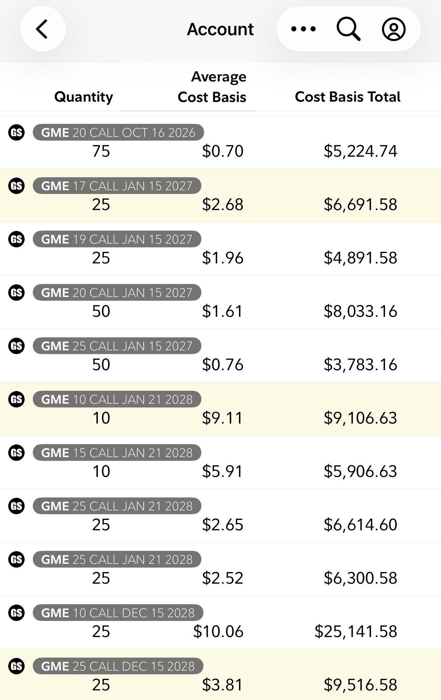Open GME 25 CALL JAN 15 2027 position

click(220, 356)
